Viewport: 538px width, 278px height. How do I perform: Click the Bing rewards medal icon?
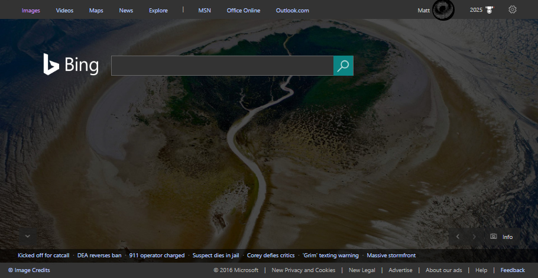tap(490, 10)
